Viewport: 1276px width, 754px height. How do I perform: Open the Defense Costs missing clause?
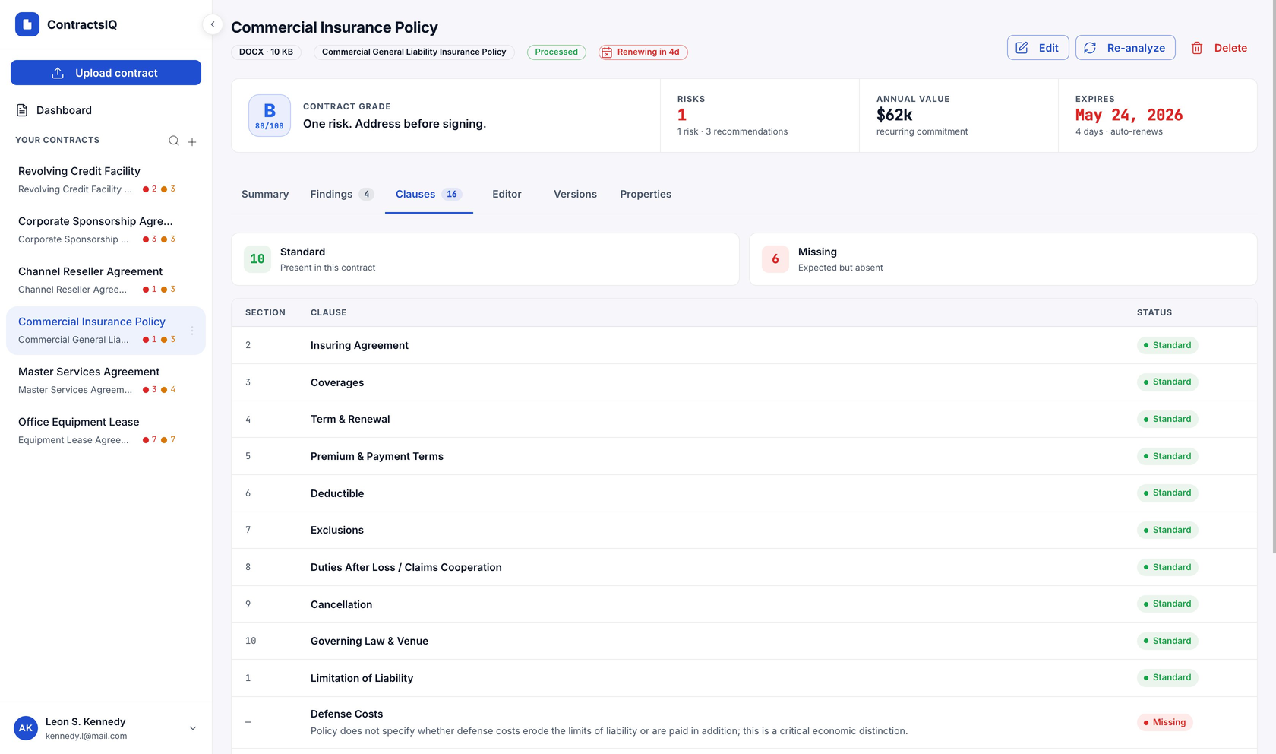pos(744,722)
